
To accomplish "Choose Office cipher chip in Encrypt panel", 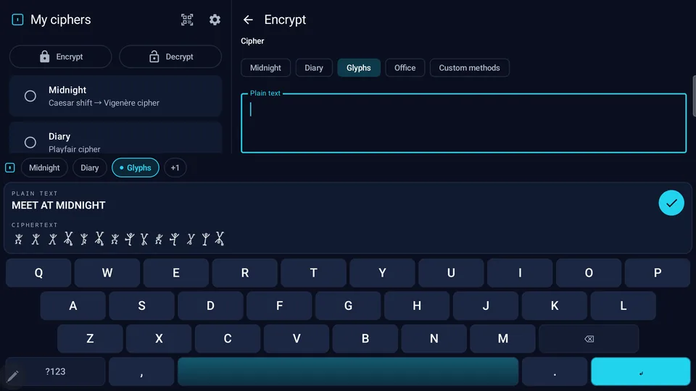I will click(405, 68).
